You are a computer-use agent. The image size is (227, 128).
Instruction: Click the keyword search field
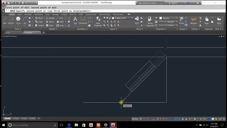click(150, 3)
